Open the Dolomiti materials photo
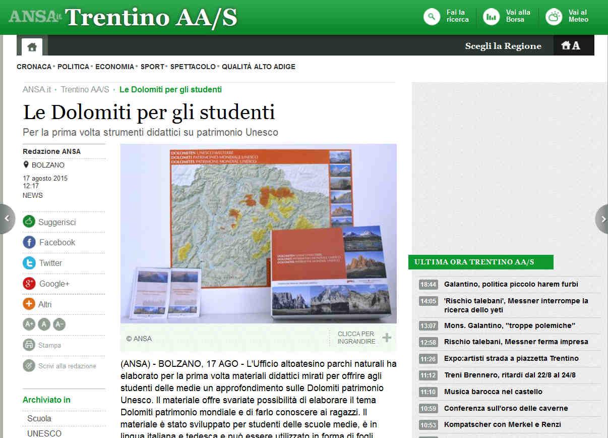This screenshot has width=608, height=438. pyautogui.click(x=259, y=233)
